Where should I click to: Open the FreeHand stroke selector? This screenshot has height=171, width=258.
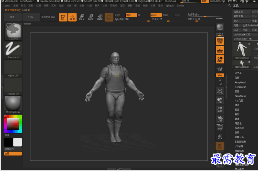(x=13, y=50)
